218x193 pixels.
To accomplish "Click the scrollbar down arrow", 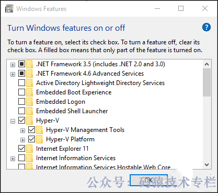I will tap(207, 165).
